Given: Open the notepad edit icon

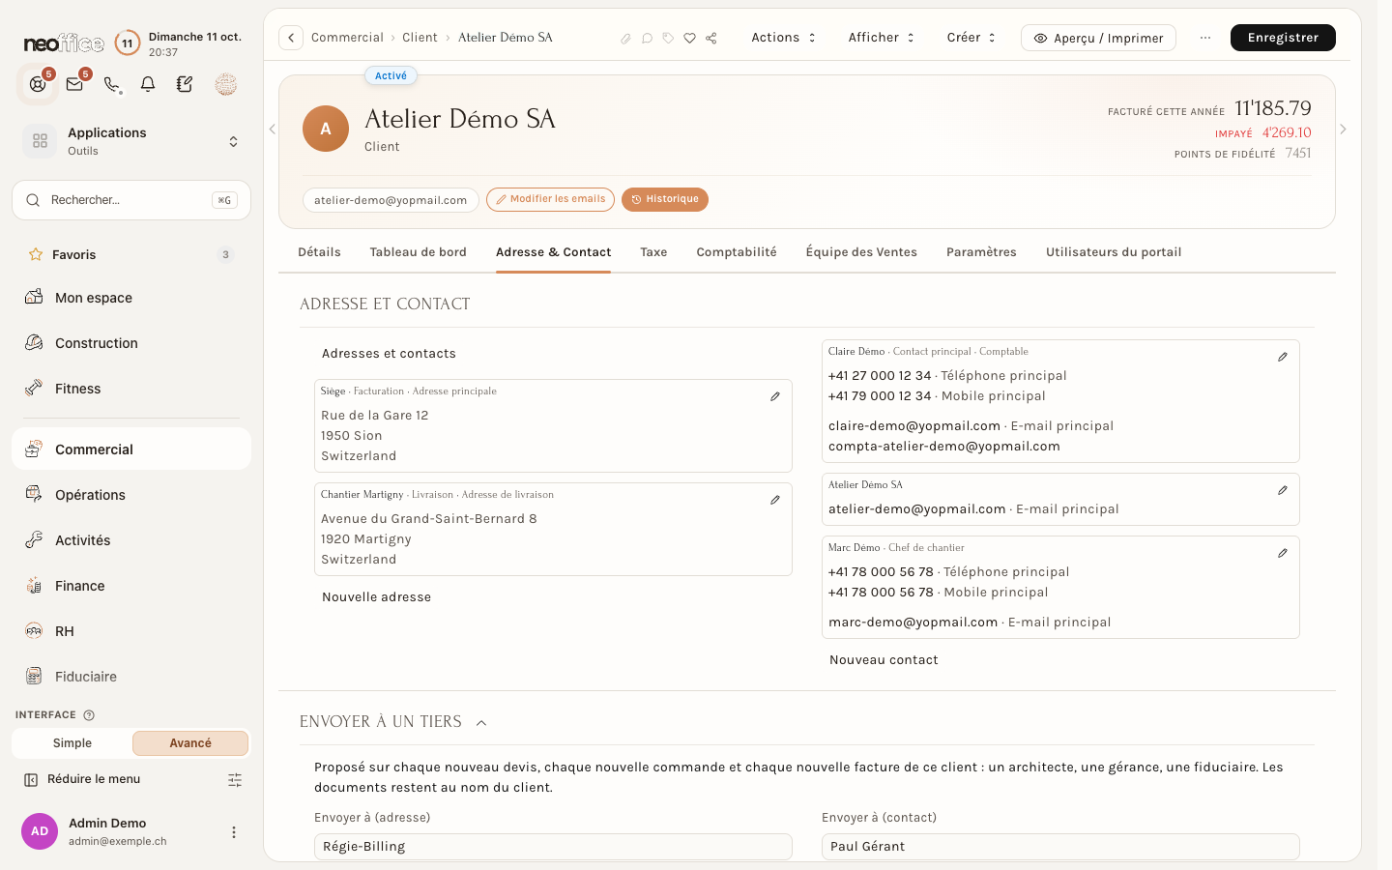Looking at the screenshot, I should click(x=185, y=84).
